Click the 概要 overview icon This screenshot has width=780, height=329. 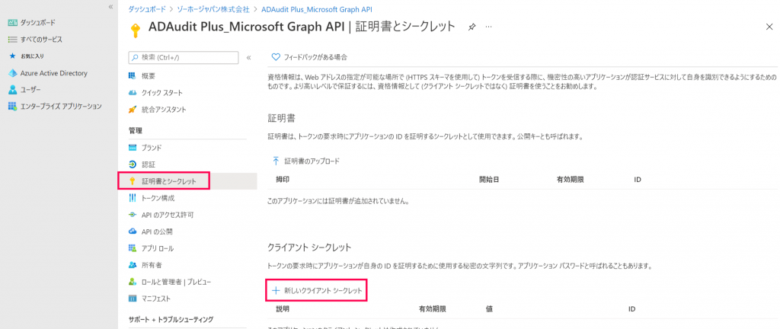click(133, 76)
